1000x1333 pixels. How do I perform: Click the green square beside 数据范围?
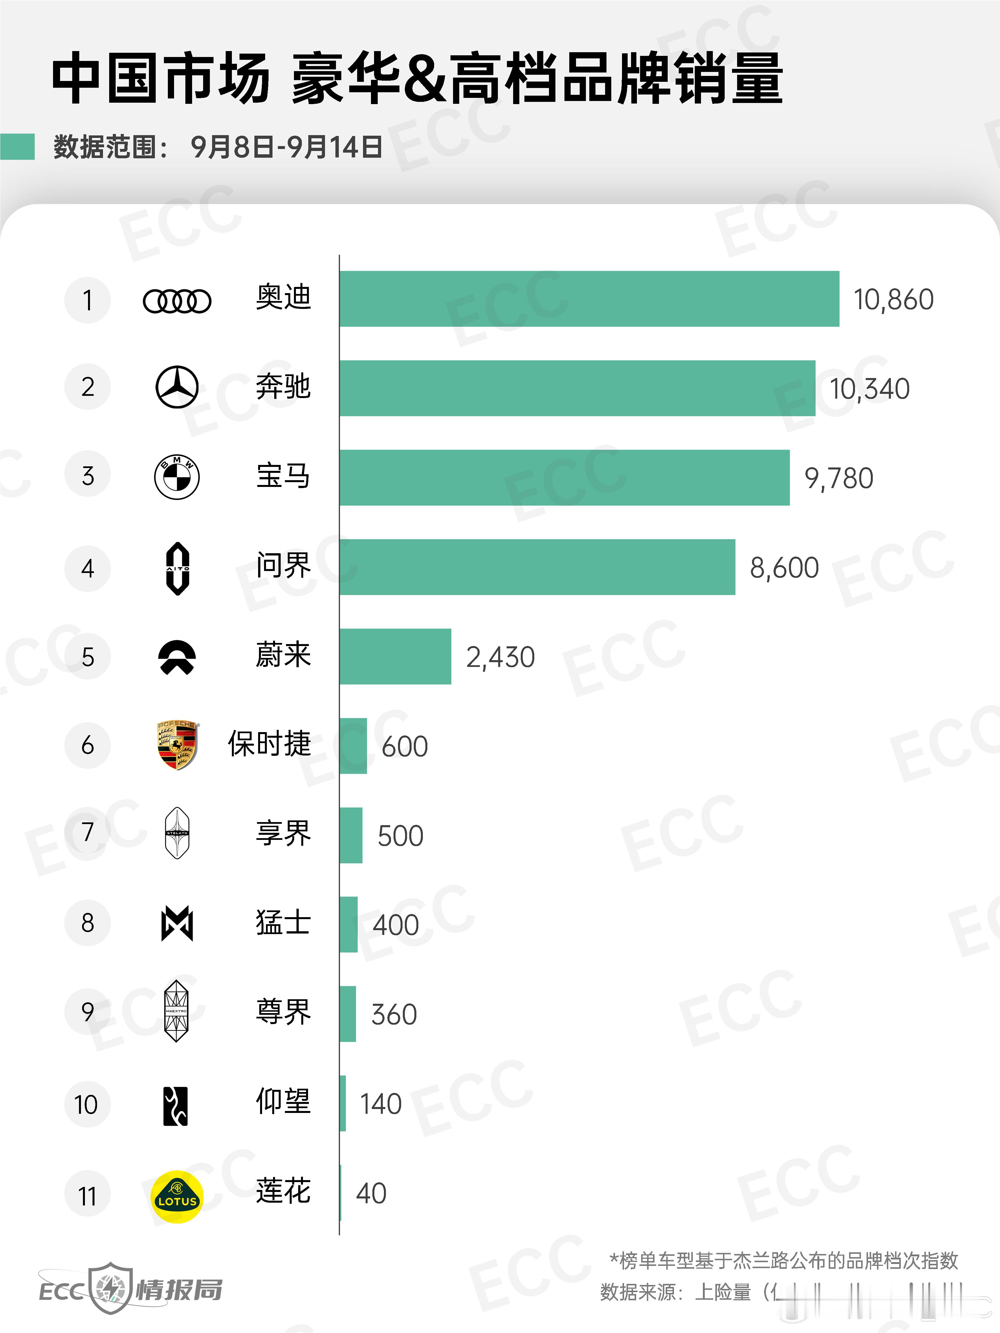pos(17,146)
